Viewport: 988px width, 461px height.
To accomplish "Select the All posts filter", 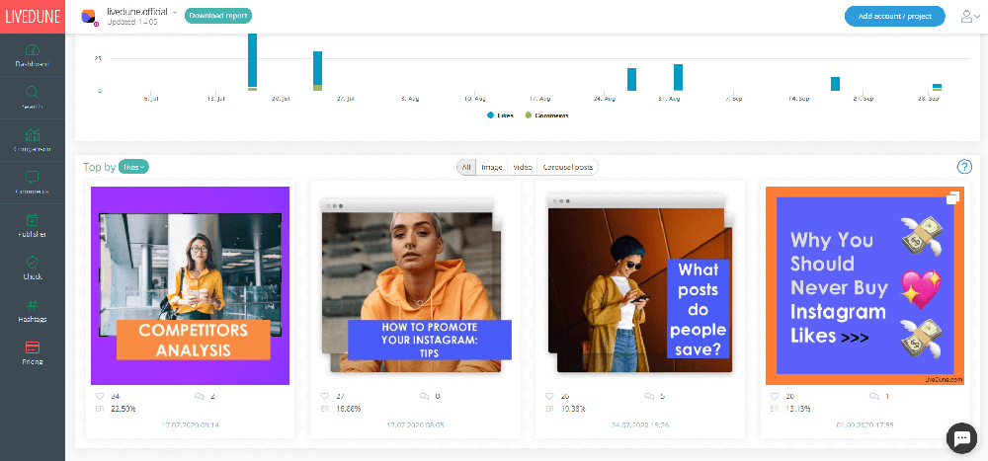I will [x=465, y=167].
